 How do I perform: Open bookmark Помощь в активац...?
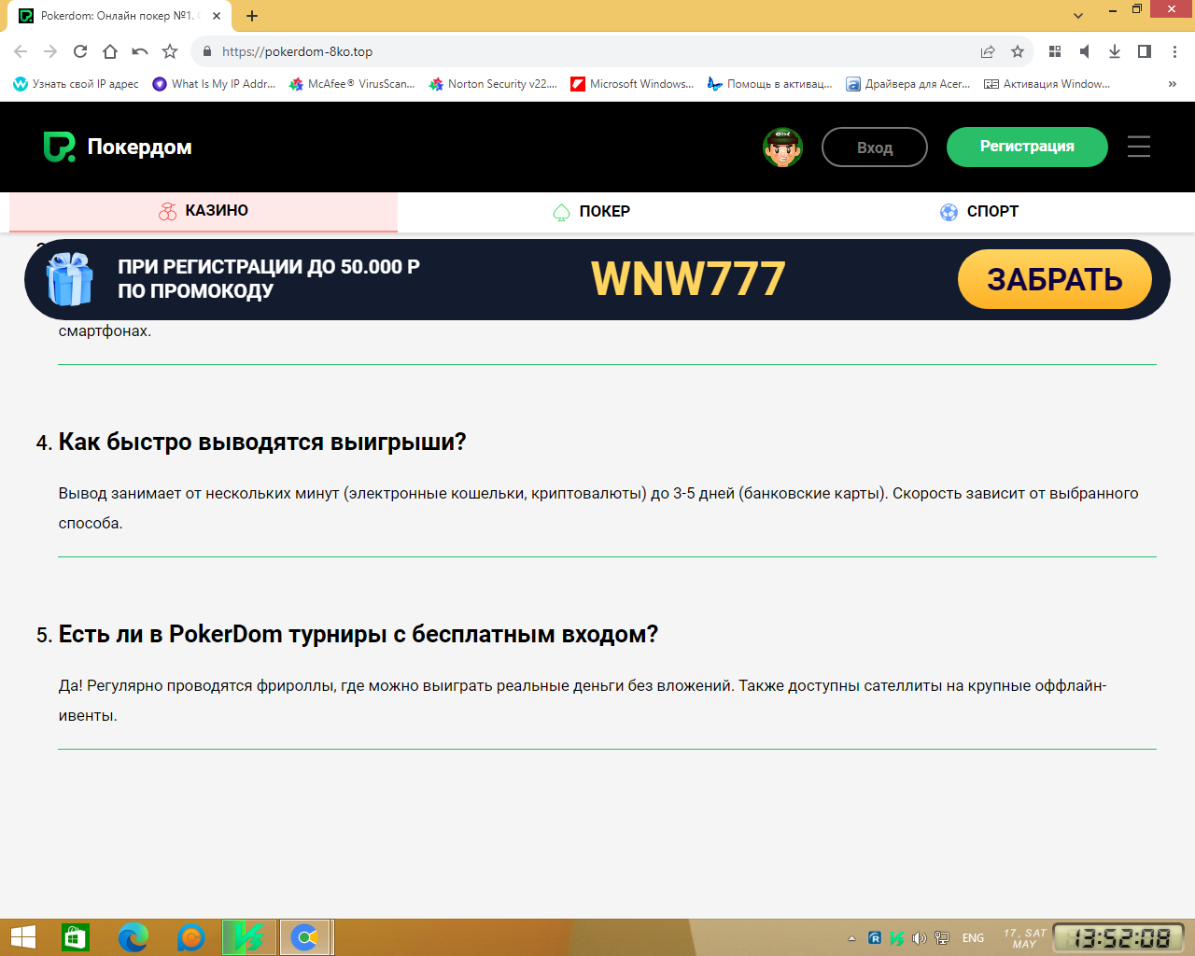pos(769,84)
